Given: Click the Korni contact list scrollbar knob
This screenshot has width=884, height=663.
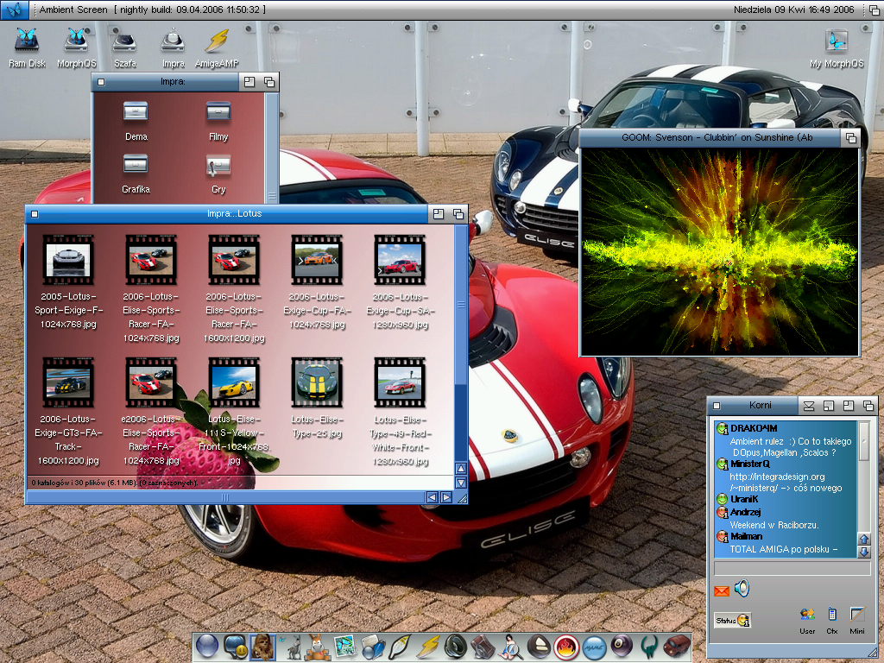Looking at the screenshot, I should (863, 441).
